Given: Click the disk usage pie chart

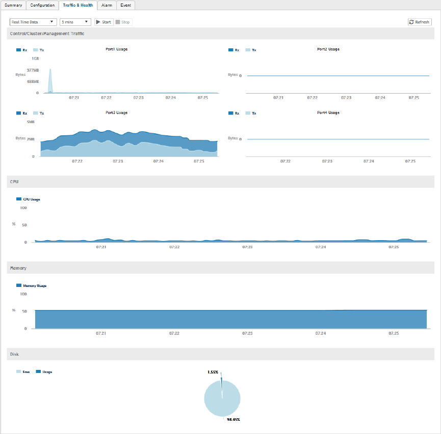Looking at the screenshot, I should pos(222,398).
